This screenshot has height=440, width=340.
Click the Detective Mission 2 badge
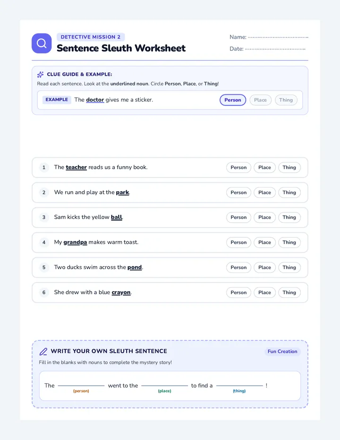click(91, 37)
